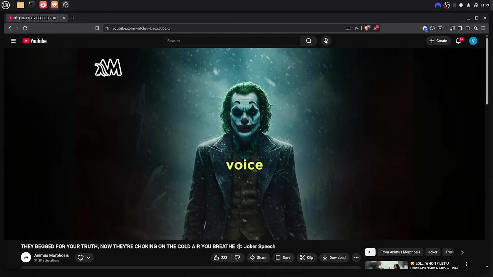Open site settings icon in address bar
Image resolution: width=493 pixels, height=277 pixels.
pos(107,28)
